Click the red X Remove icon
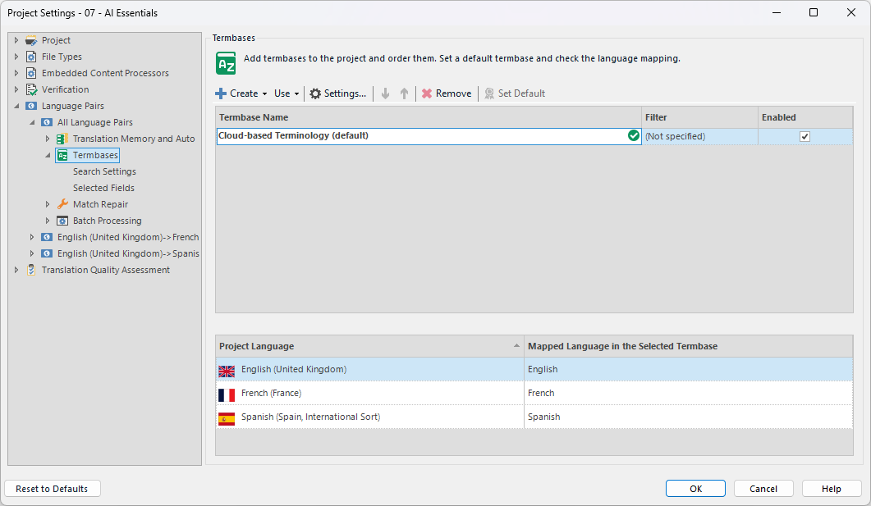 click(428, 93)
